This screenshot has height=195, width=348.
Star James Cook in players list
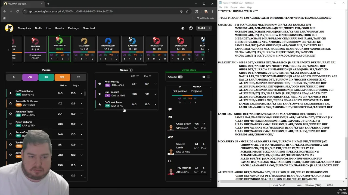11,134
